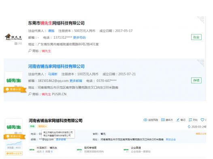
Task: Expand orange former-name dropdown tag
Action: tap(43, 126)
